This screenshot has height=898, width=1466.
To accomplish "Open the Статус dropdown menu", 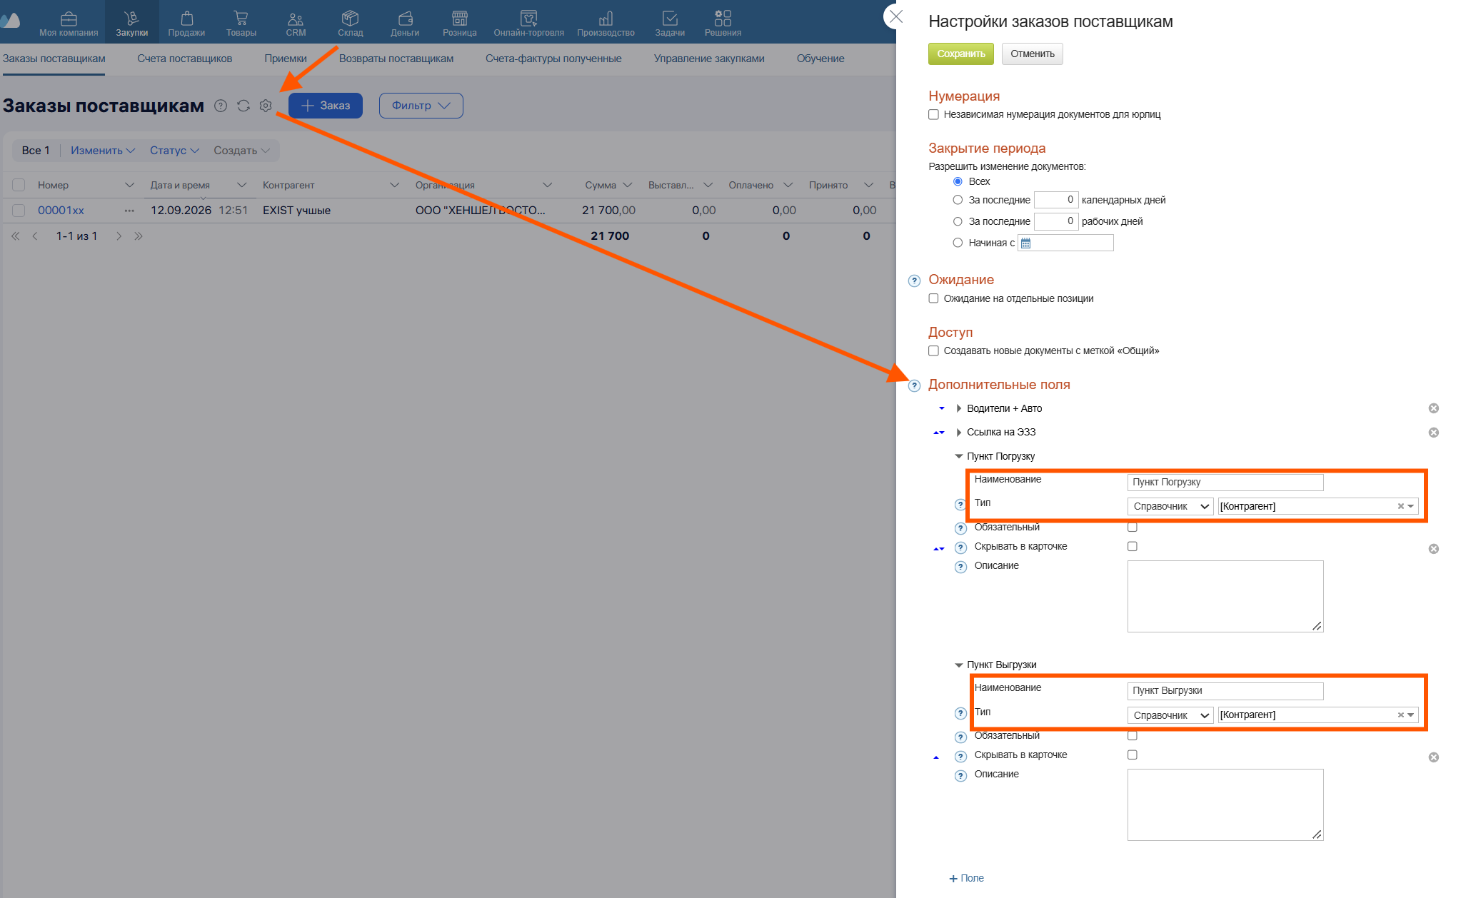I will coord(174,151).
